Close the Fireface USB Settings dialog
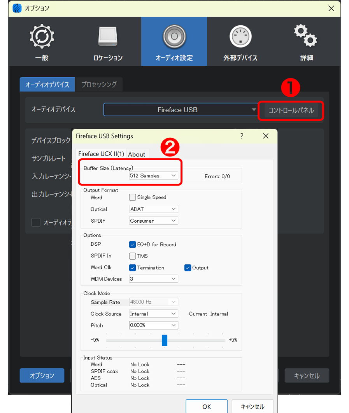This screenshot has height=413, width=349. point(266,136)
